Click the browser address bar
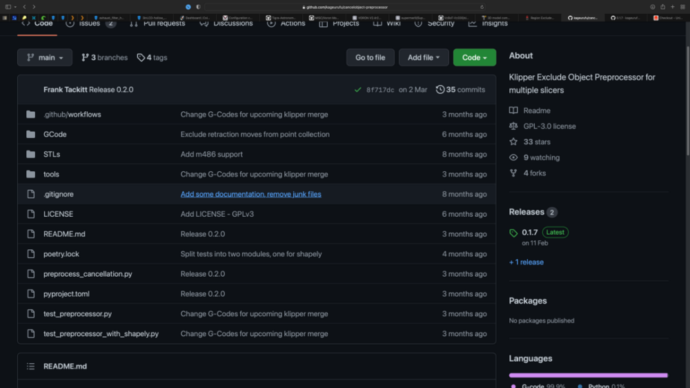Image resolution: width=690 pixels, height=388 pixels. (345, 7)
